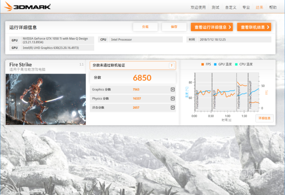Click Intel(R) UHD Graphics 630 text
Image resolution: width=285 pixels, height=195 pixels.
click(51, 48)
